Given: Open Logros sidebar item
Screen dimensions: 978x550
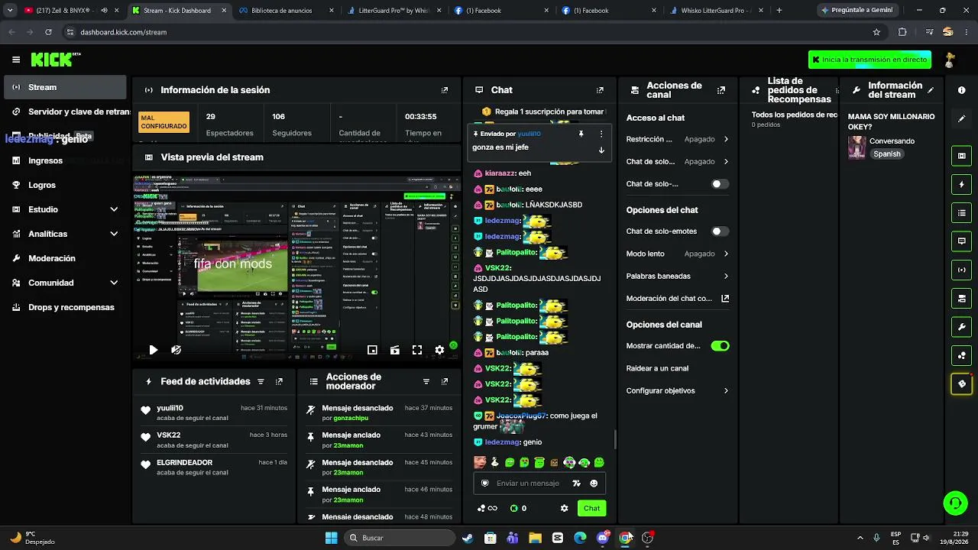Looking at the screenshot, I should pos(64,185).
